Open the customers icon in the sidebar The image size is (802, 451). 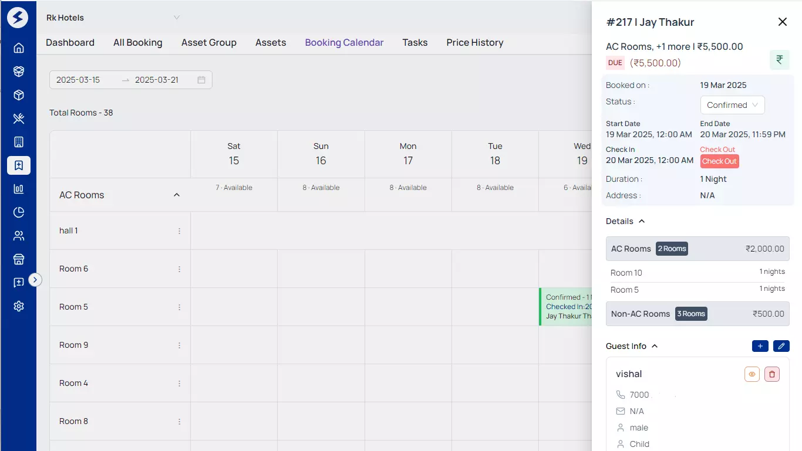[18, 235]
